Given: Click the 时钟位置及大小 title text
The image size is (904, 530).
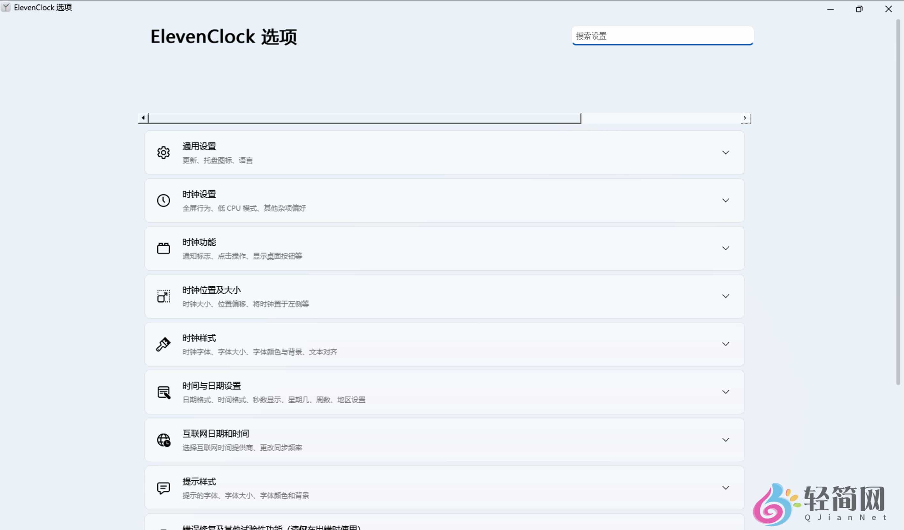Looking at the screenshot, I should (212, 290).
